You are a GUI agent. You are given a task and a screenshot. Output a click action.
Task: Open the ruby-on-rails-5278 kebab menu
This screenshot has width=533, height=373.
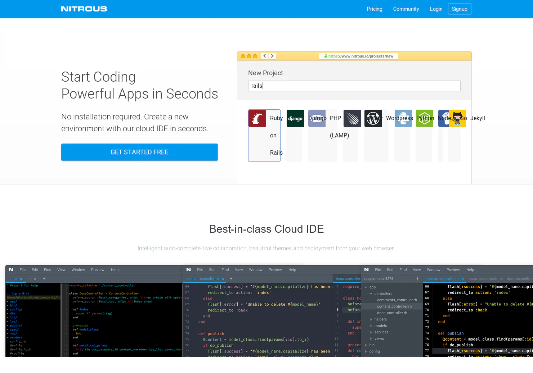(417, 279)
